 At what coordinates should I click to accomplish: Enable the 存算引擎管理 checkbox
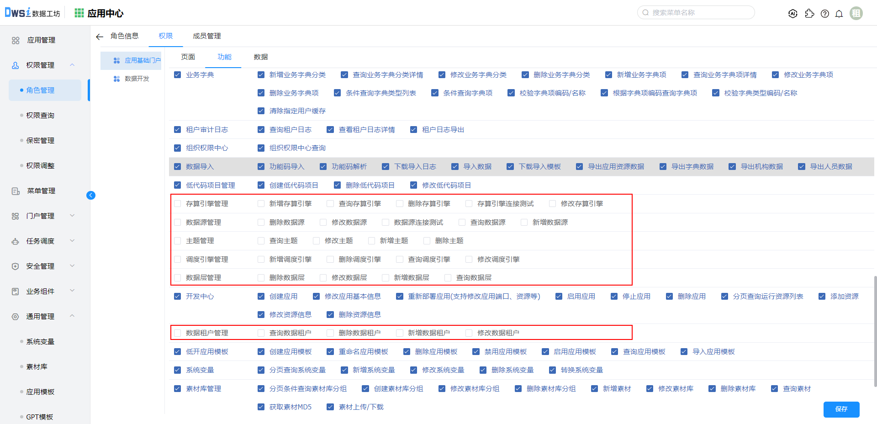[x=178, y=204]
